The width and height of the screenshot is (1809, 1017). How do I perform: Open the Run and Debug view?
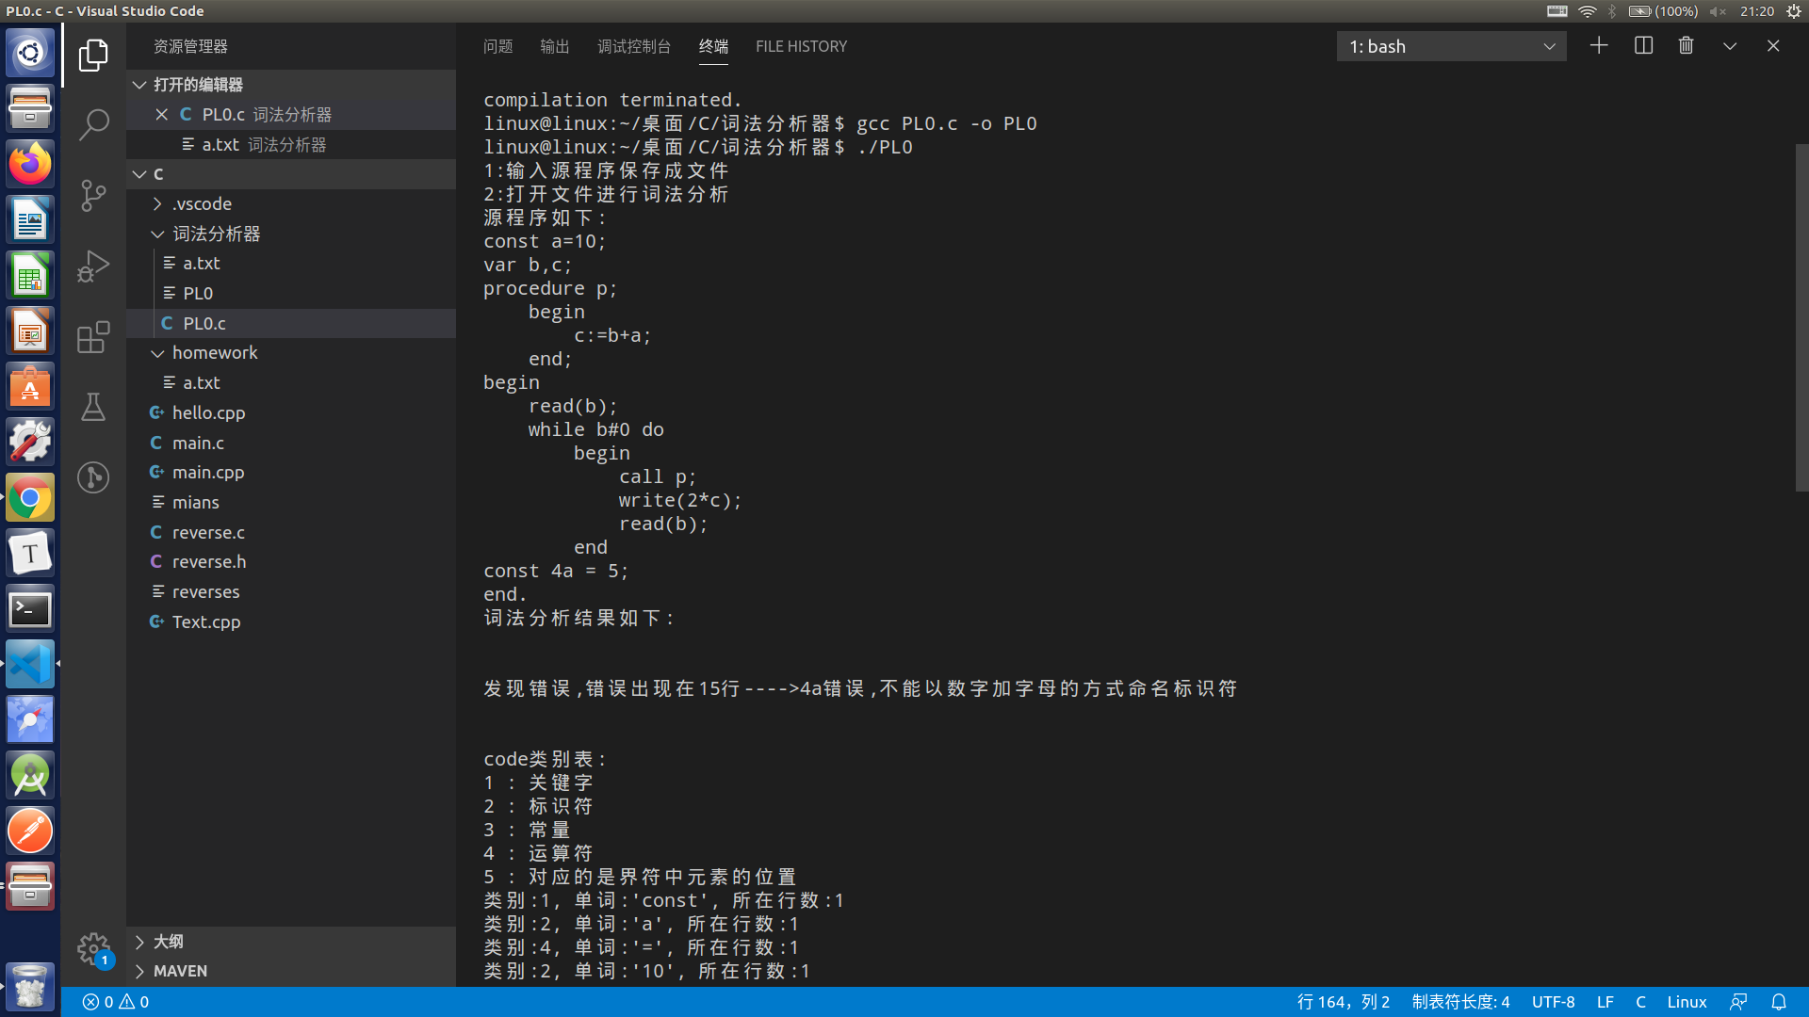(93, 266)
